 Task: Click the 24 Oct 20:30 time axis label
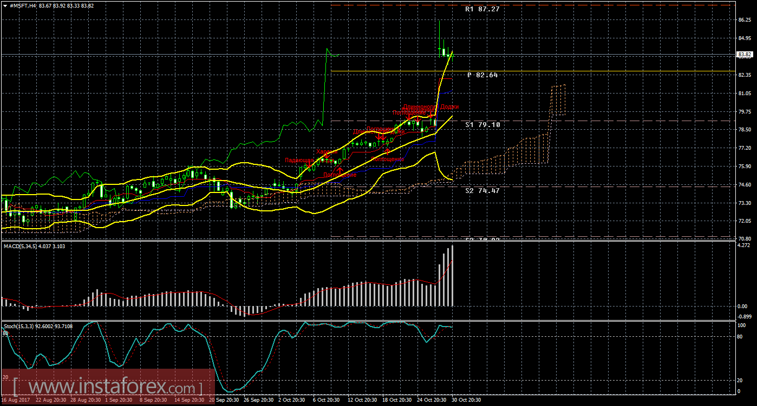[x=432, y=400]
